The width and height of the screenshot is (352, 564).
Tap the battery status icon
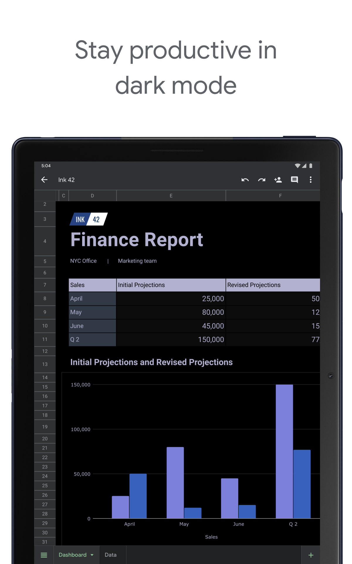(x=311, y=166)
